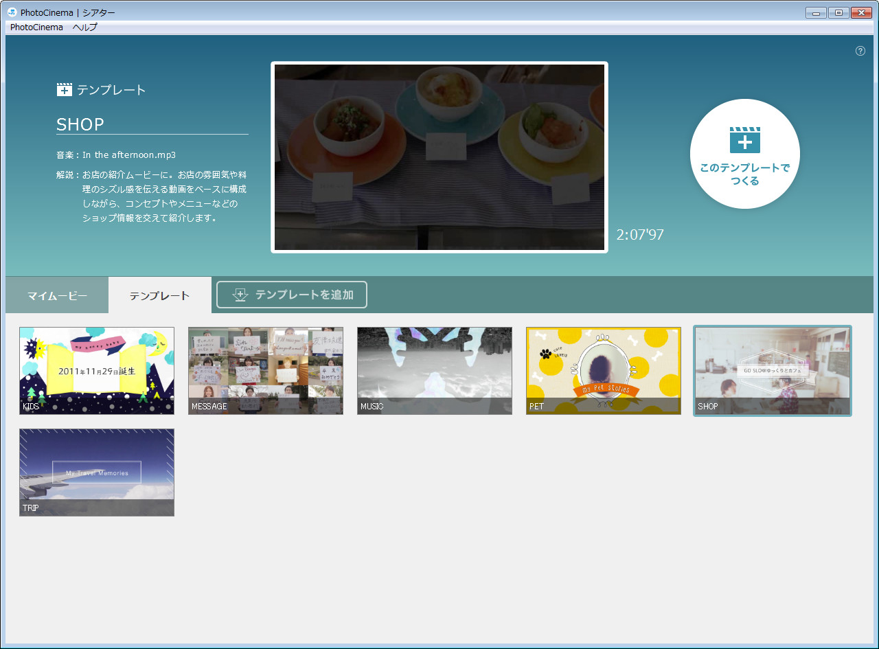Create movie with このテンプレートでつくる button

pyautogui.click(x=745, y=154)
